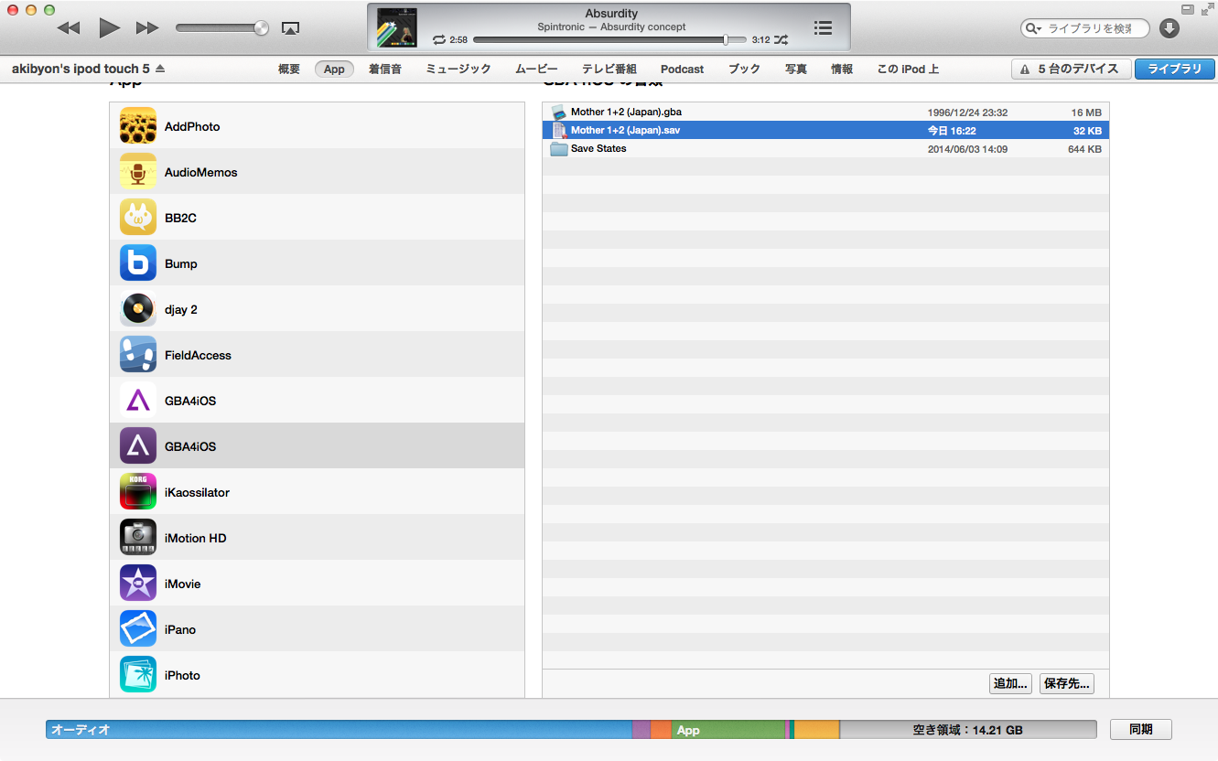Image resolution: width=1218 pixels, height=761 pixels.
Task: Select the AudioMemos microphone app icon
Action: pyautogui.click(x=138, y=172)
